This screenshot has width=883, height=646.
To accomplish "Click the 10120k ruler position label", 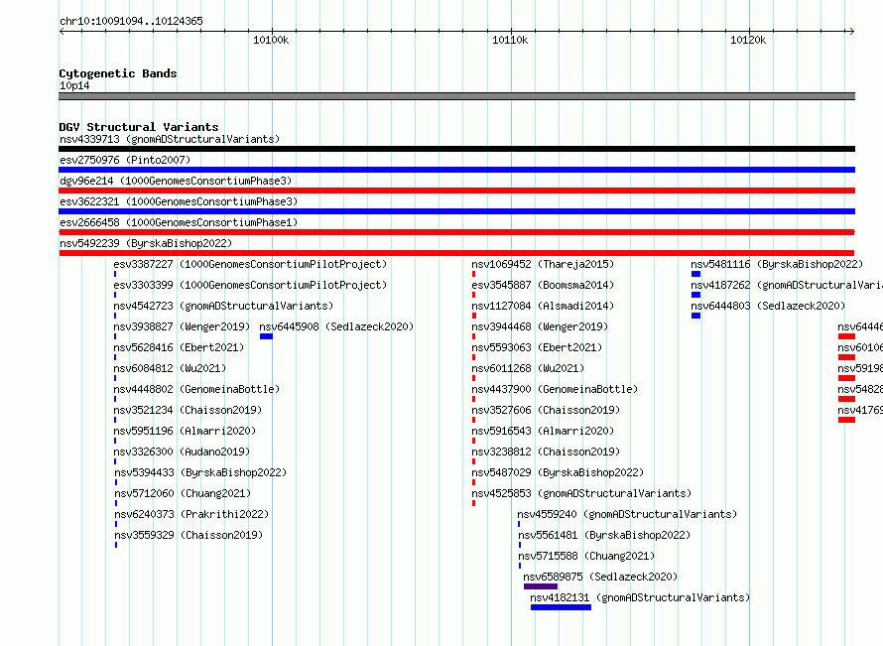I will coord(748,40).
